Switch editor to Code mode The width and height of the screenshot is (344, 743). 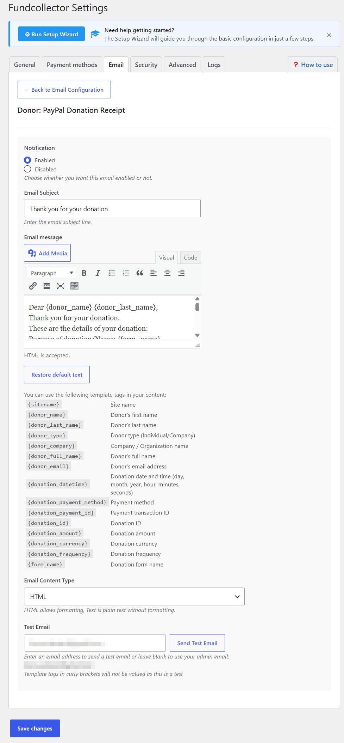coord(190,258)
